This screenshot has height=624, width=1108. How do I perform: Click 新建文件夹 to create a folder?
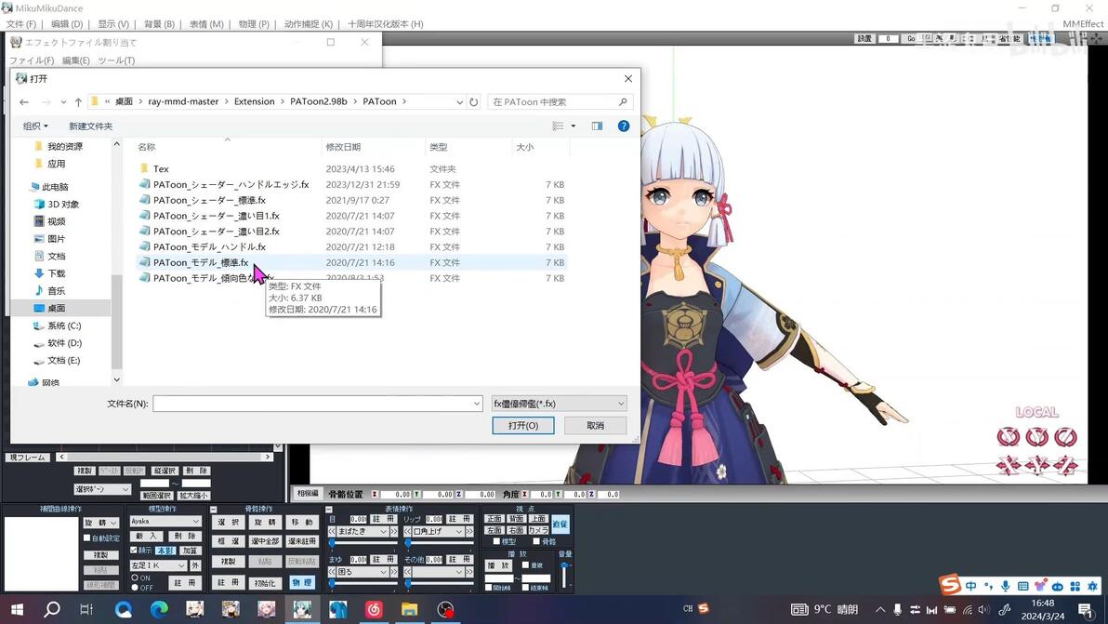click(x=90, y=126)
